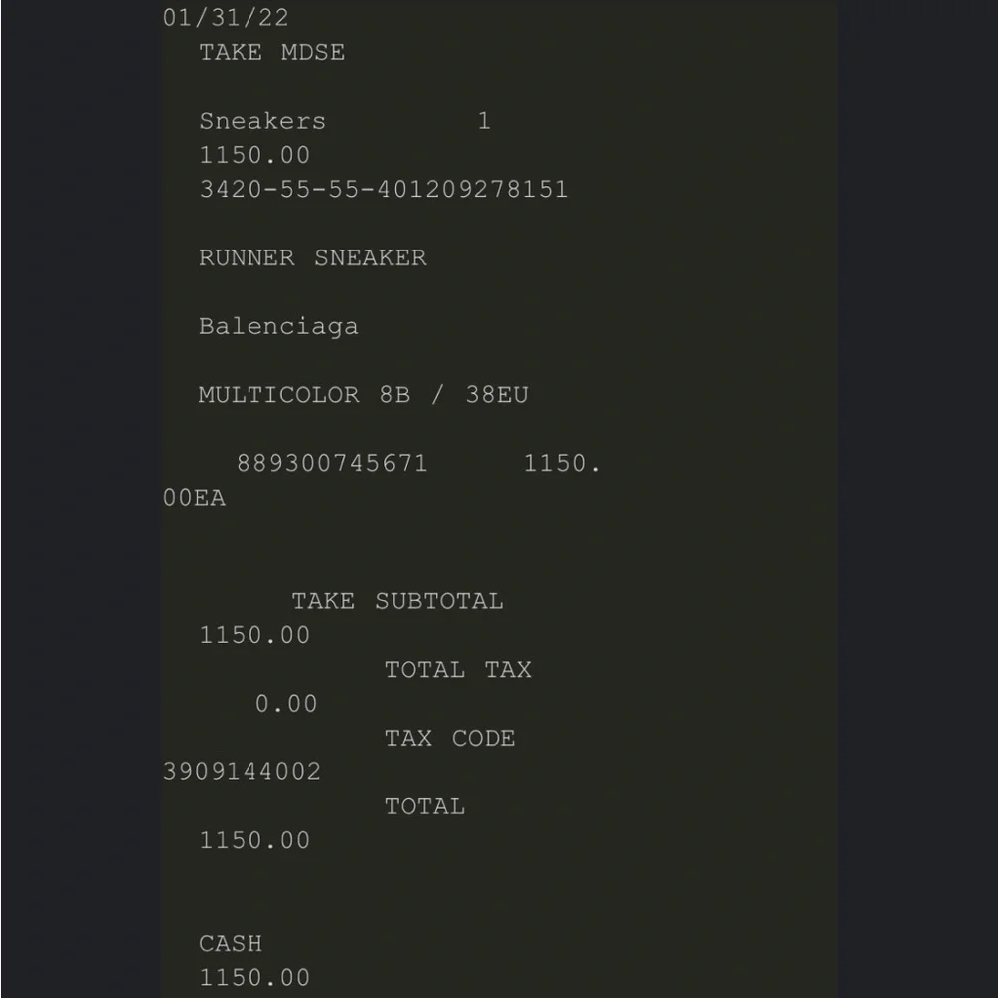This screenshot has height=998, width=998.
Task: Click the 38EU size text
Action: [496, 395]
